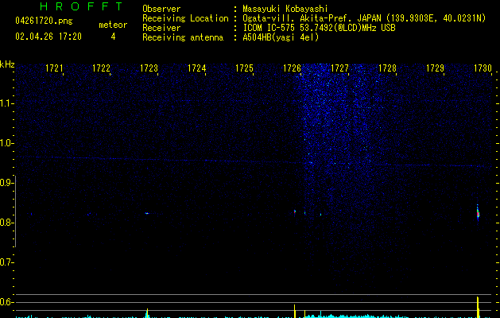
Task: Click the Receiving antenna label
Action: 183,37
